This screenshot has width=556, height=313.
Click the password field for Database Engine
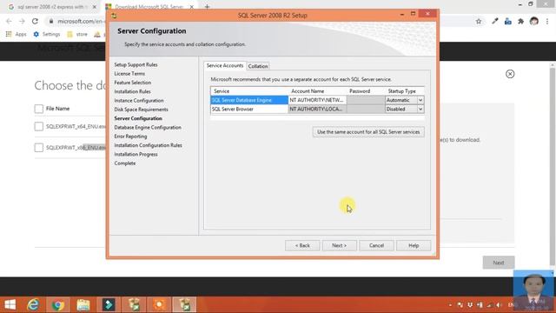(x=366, y=100)
